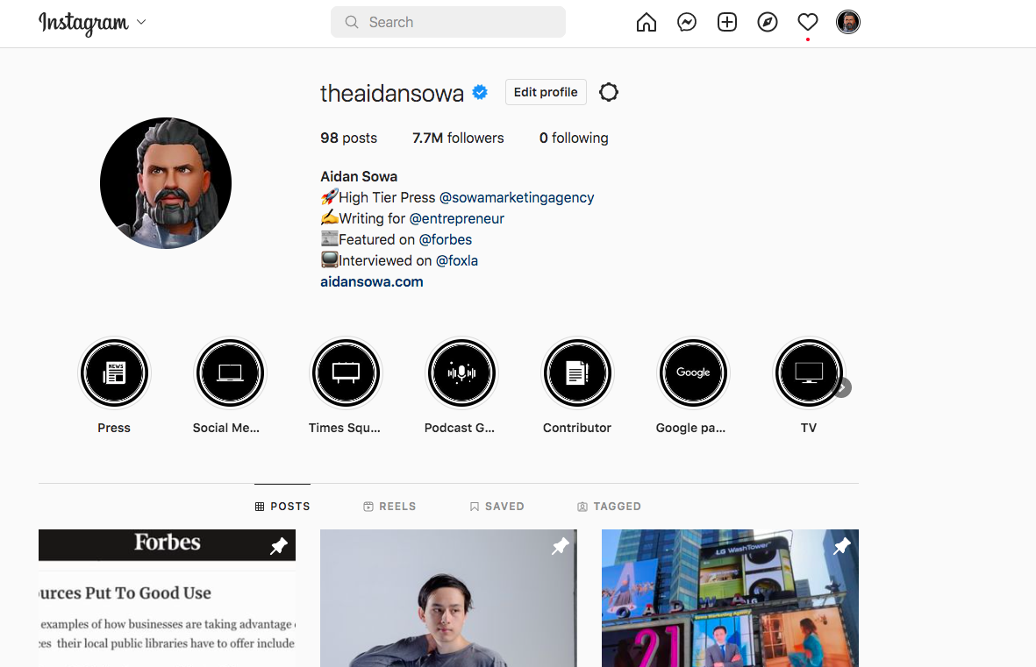Screen dimensions: 1036x667
Task: Switch to the Posts tab
Action: click(x=282, y=507)
